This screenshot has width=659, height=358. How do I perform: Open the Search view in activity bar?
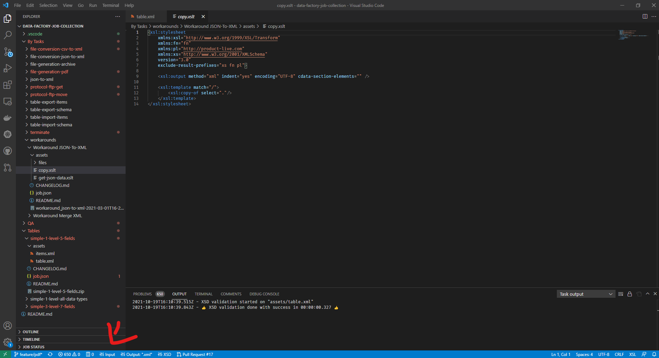(8, 35)
